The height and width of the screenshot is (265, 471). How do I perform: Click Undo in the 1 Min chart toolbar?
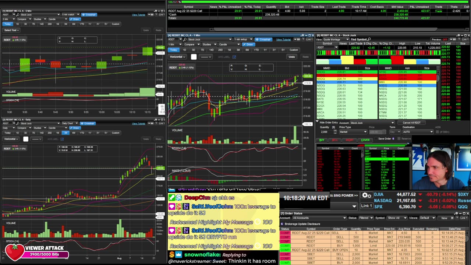tap(291, 57)
